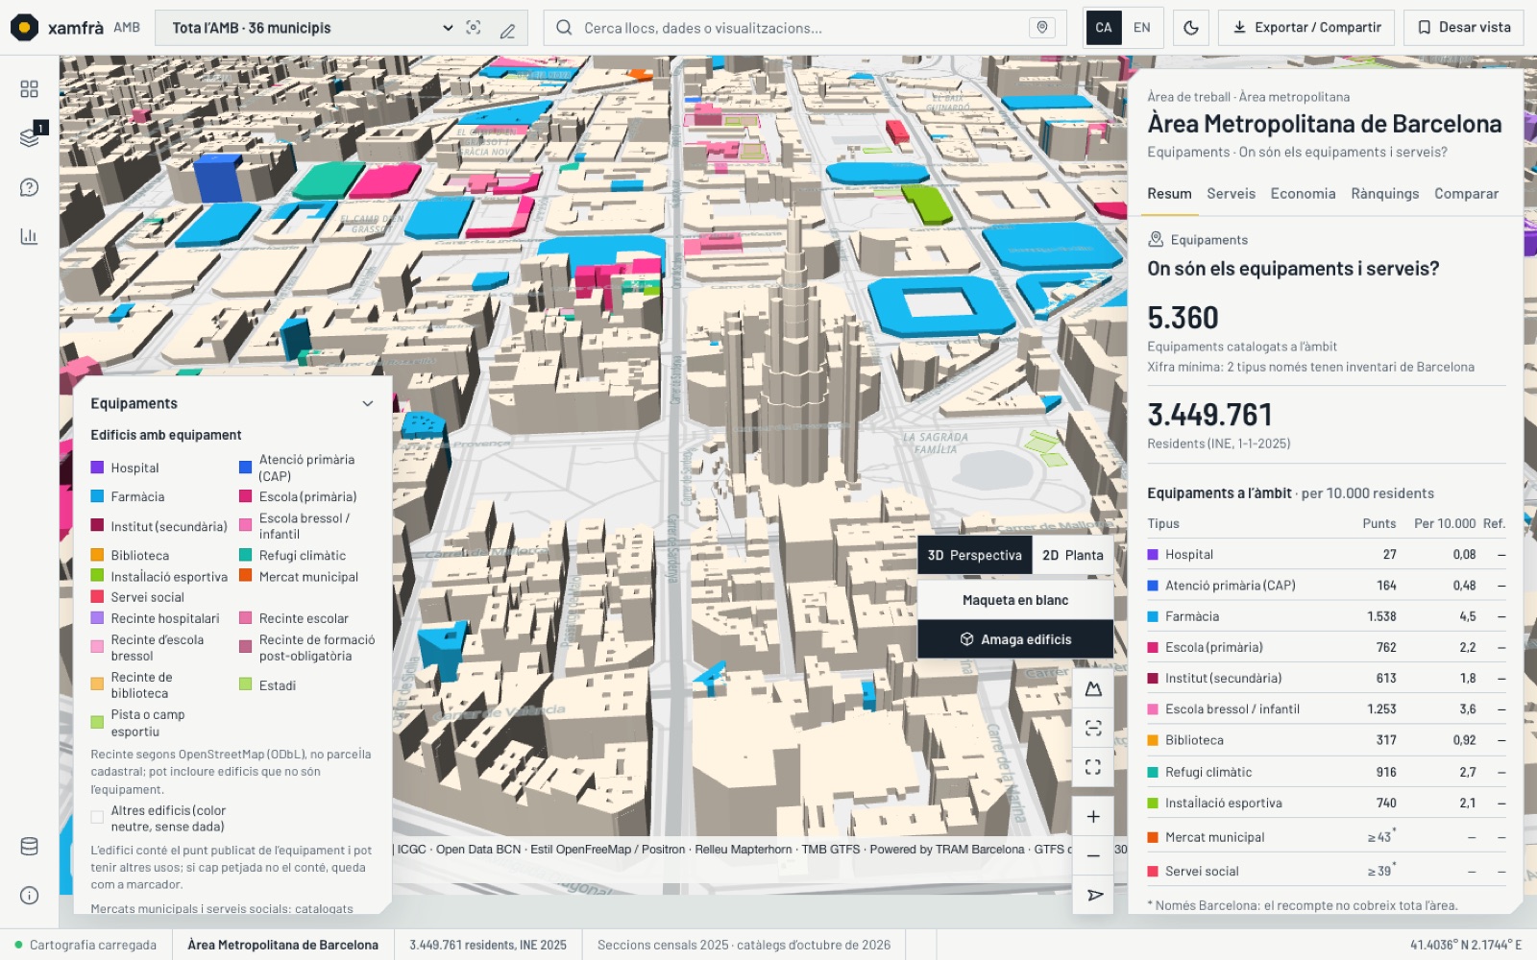This screenshot has height=960, width=1537.
Task: Click the info circle sidebar icon
Action: (x=29, y=896)
